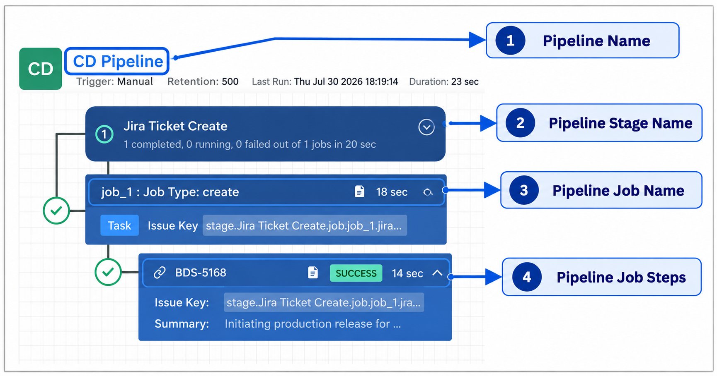717x376 pixels.
Task: Open the job_1 log document icon
Action: click(359, 192)
